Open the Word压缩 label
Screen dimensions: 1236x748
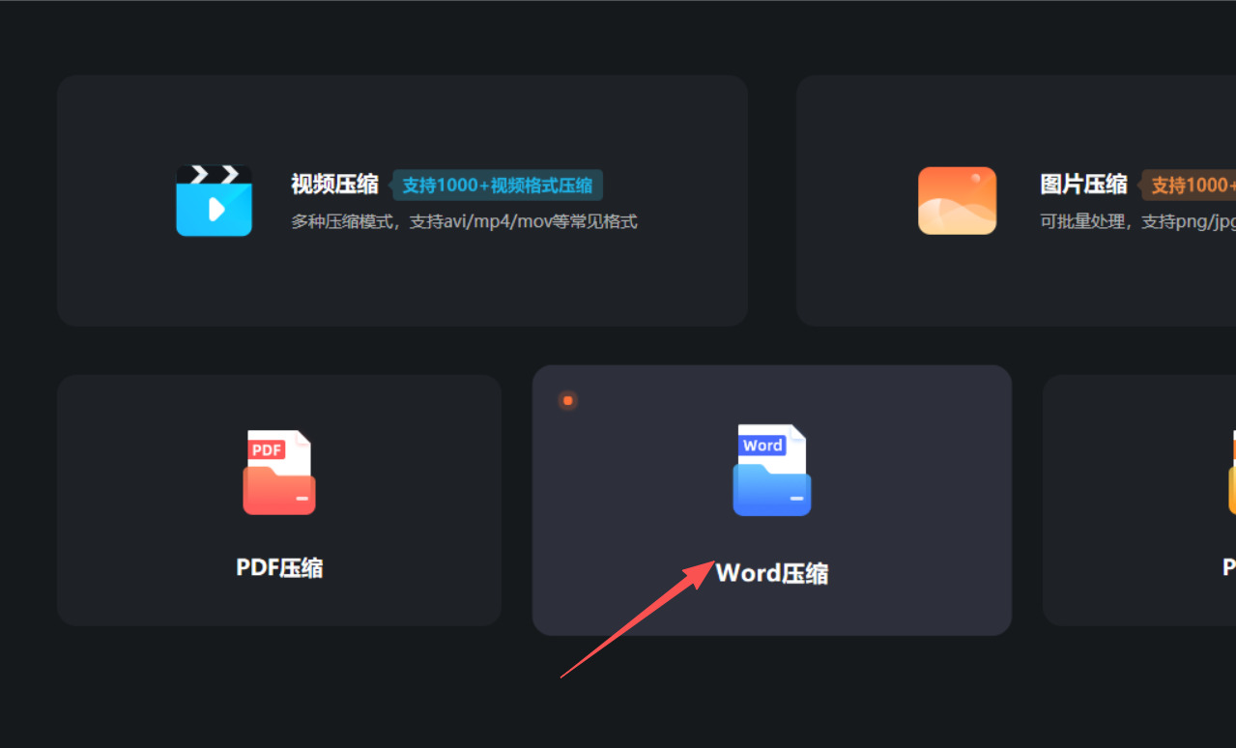pyautogui.click(x=772, y=573)
